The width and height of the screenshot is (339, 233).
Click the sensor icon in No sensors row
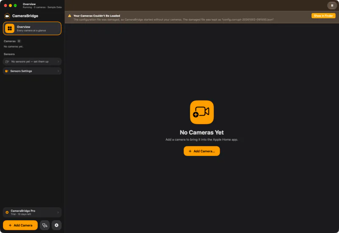[x=7, y=61]
